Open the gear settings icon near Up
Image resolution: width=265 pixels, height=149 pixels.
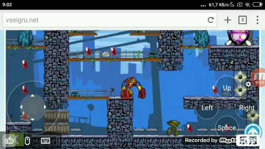(248, 84)
